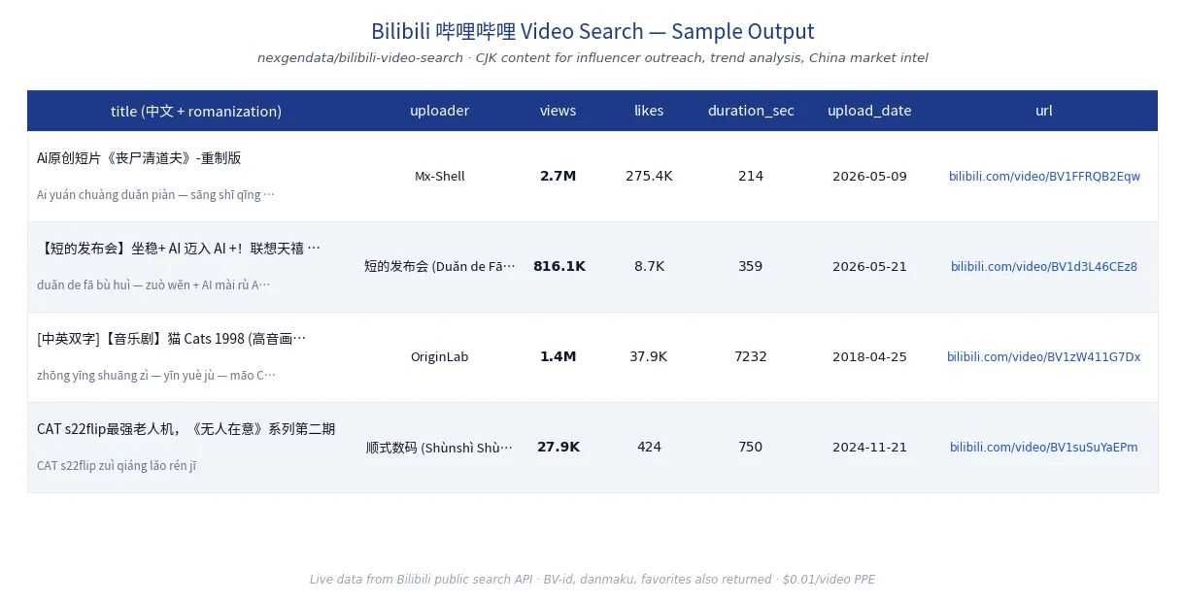Viewport: 1185px width, 601px height.
Task: Open link bilibili.com/video/BV1d3L46CEz8
Action: click(x=1044, y=266)
